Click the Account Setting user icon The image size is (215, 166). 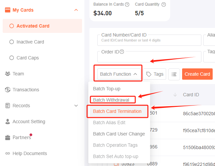(x=8, y=122)
